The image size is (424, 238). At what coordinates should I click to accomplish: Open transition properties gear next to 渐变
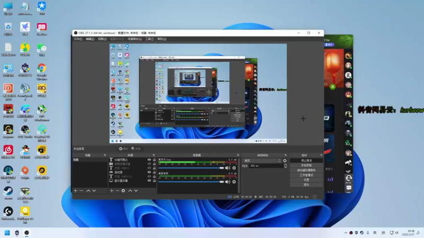285,161
